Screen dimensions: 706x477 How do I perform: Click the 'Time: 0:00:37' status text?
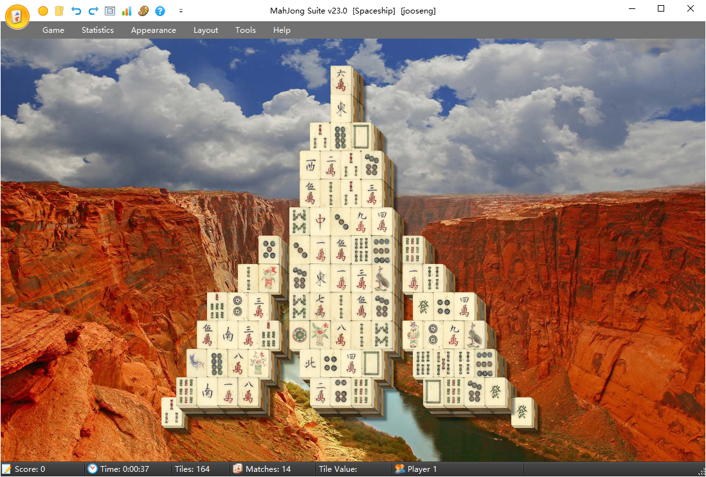[x=125, y=469]
